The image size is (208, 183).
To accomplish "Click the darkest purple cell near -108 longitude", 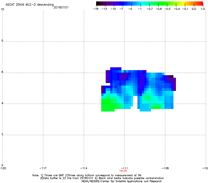I will pyautogui.click(x=171, y=76).
